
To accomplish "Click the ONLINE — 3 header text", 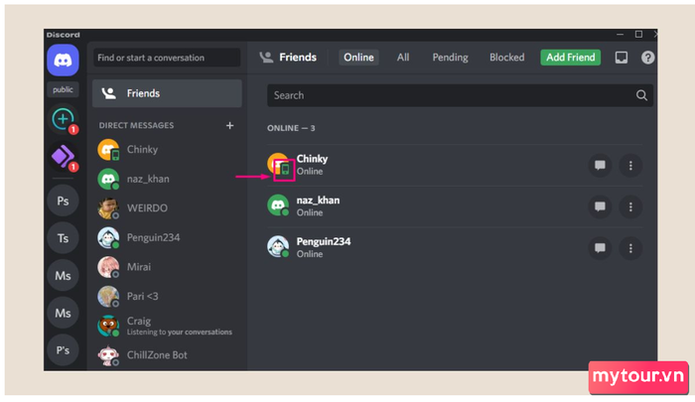I will pos(291,128).
